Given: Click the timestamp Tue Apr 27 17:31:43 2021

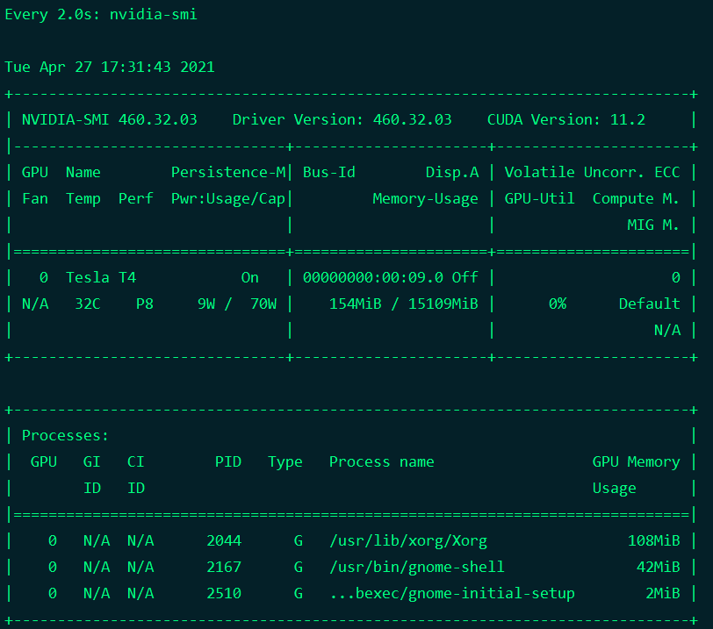Looking at the screenshot, I should pos(110,67).
